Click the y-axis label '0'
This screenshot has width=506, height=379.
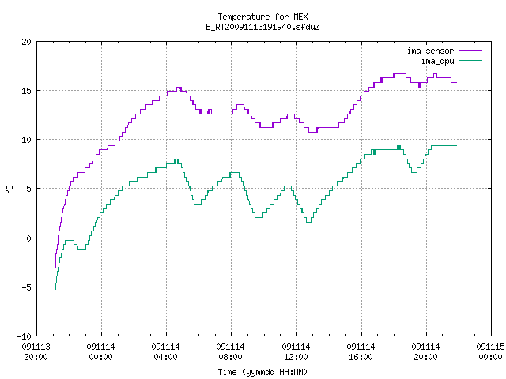click(28, 238)
